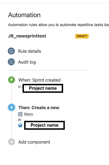
Task: Click the blue Create a new action icon
Action: tap(11, 107)
